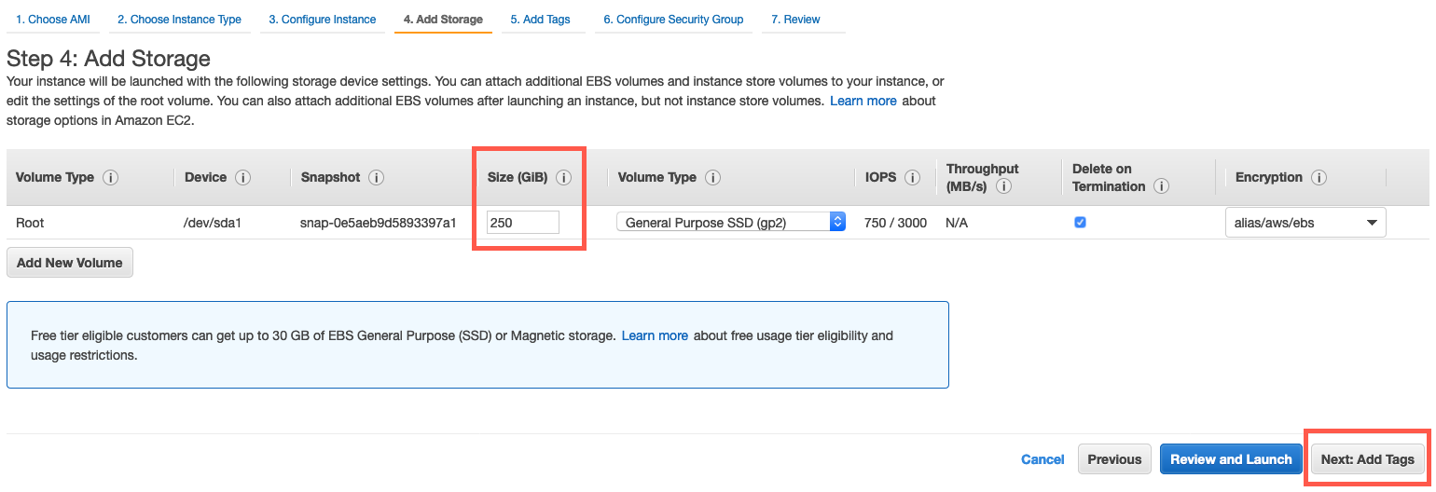
Task: Open the 7. Review tab
Action: tap(795, 20)
